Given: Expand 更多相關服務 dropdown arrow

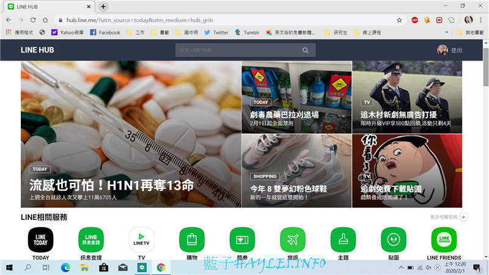Looking at the screenshot, I should click(x=464, y=217).
